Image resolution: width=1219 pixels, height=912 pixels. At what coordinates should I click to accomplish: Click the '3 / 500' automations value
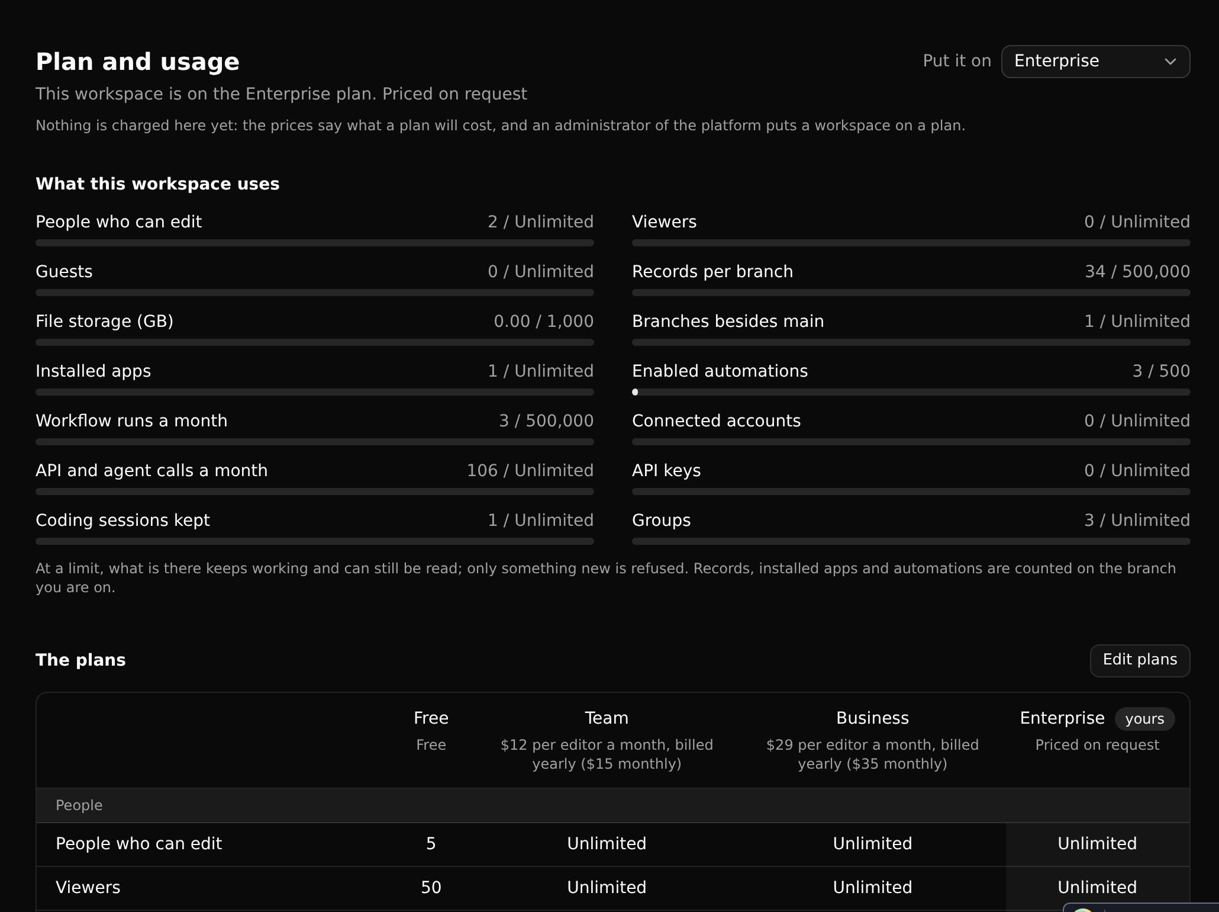coord(1161,371)
